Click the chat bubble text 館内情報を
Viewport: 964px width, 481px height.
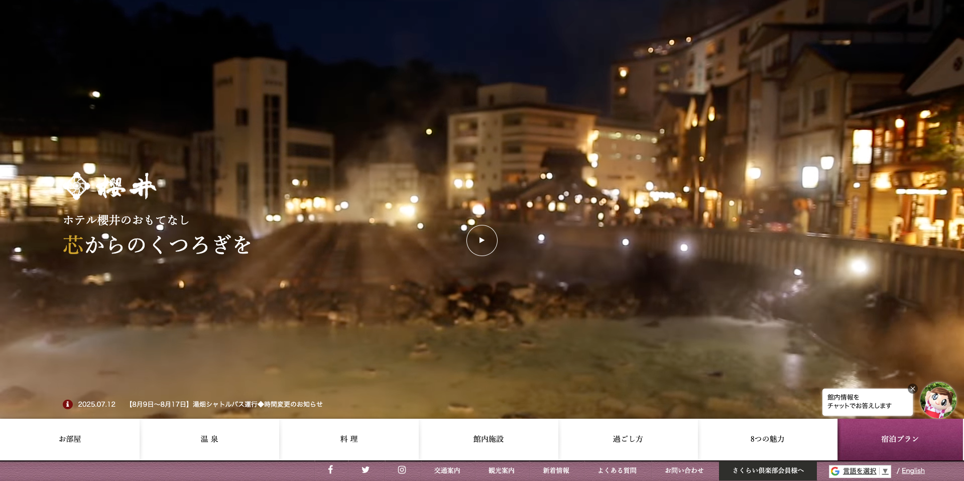tap(843, 397)
